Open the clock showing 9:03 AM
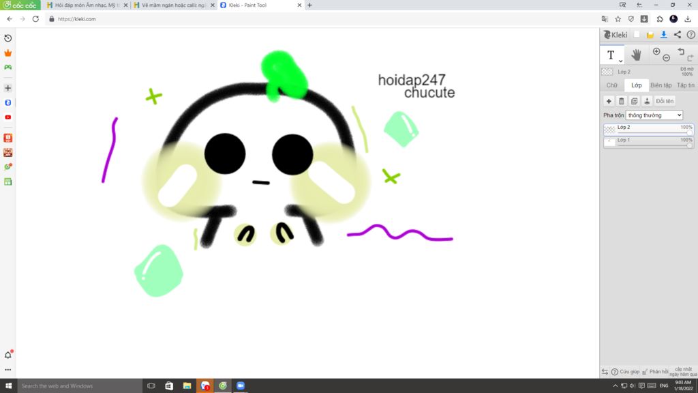 (683, 386)
